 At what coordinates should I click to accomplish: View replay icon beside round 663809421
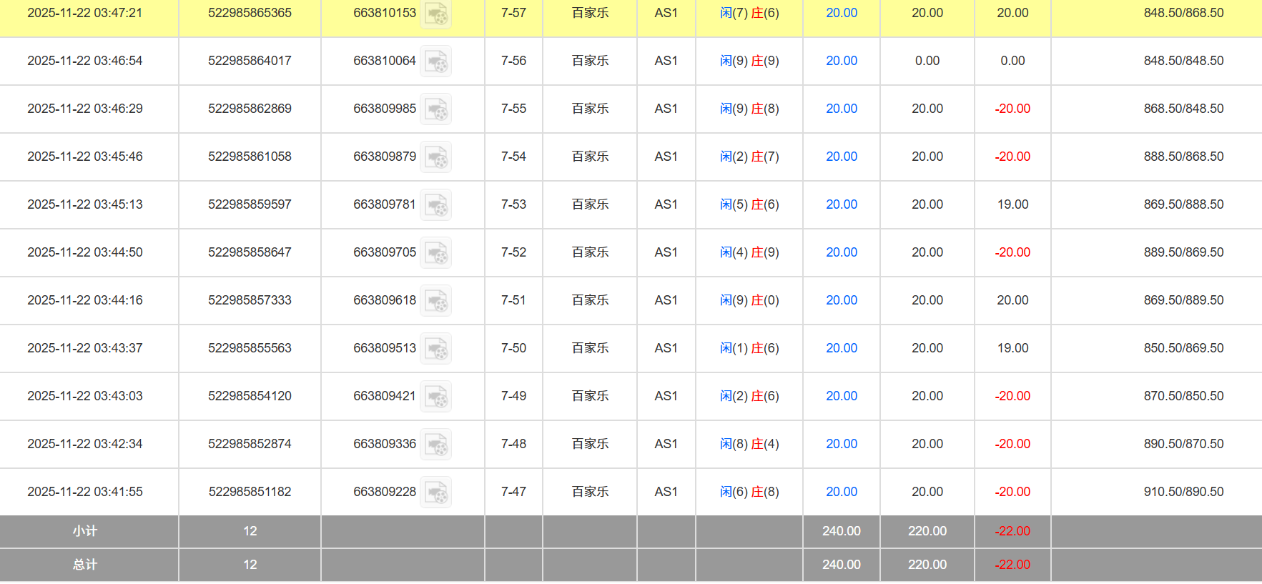tap(435, 397)
